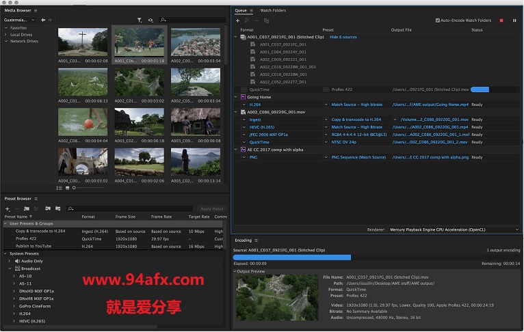Go back in Media Browser navigation
This screenshot has width=524, height=332.
coord(43,20)
